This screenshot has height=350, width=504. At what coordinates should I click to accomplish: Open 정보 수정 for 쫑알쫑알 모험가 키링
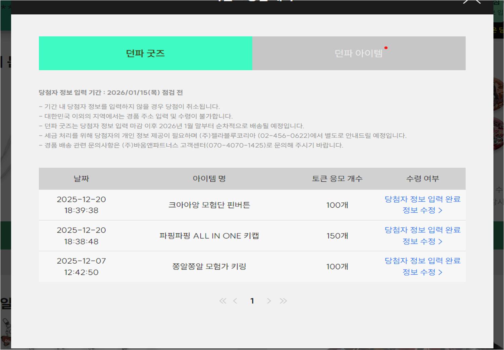click(x=422, y=272)
